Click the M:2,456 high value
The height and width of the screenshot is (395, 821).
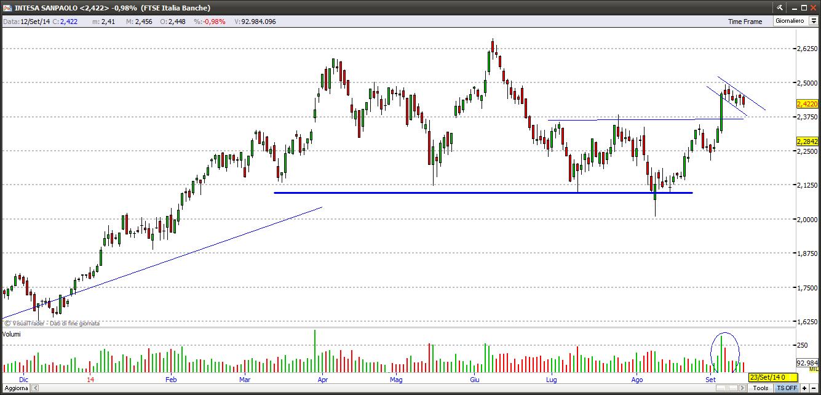click(138, 22)
